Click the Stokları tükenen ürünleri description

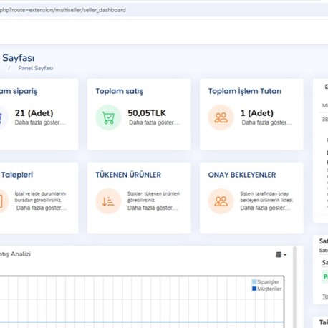click(x=153, y=197)
